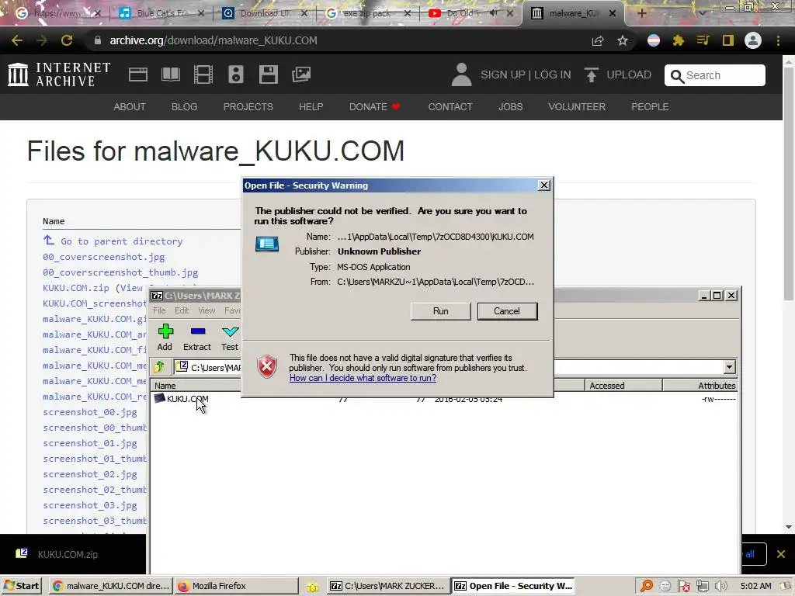The height and width of the screenshot is (596, 795).
Task: Click the UPLOAD link
Action: 617,75
